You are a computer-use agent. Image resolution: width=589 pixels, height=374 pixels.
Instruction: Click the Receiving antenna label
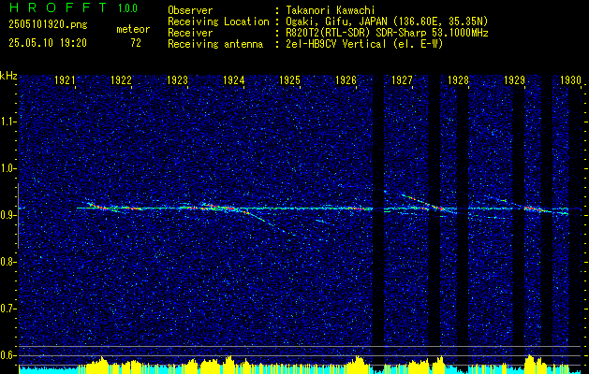click(x=215, y=44)
